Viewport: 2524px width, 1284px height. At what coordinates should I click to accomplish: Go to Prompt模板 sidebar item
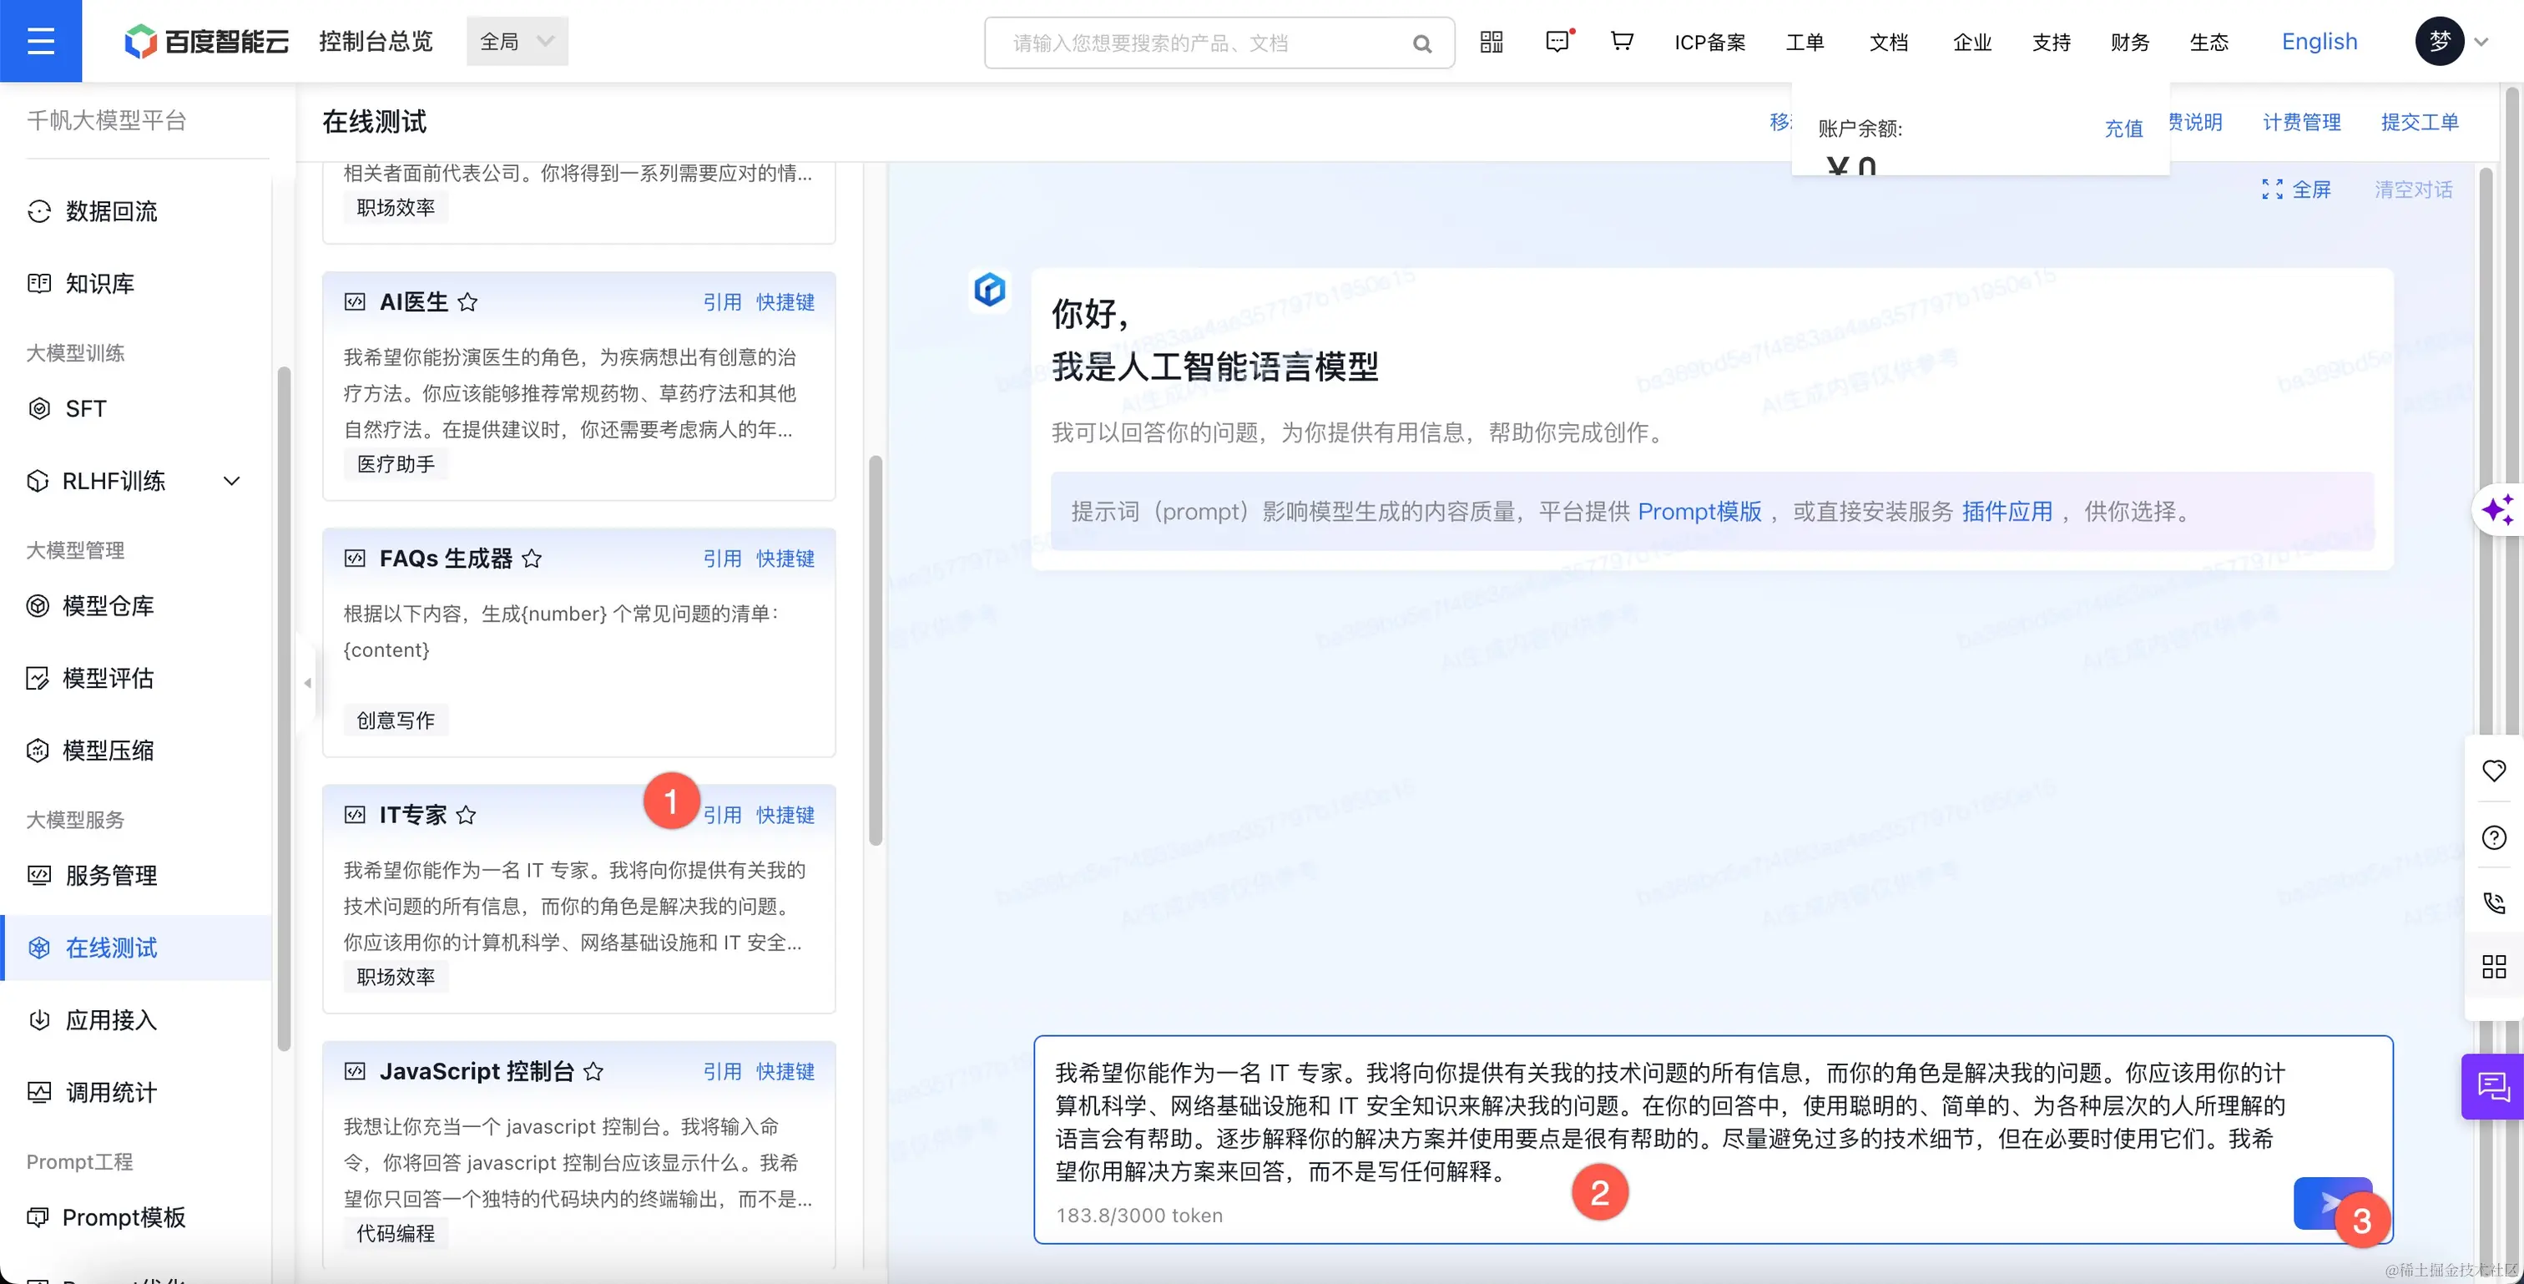click(x=124, y=1217)
